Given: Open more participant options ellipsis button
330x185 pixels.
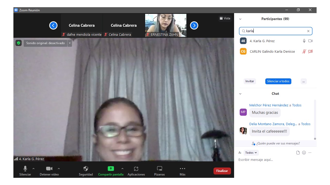Looking at the screenshot, I should point(303,81).
